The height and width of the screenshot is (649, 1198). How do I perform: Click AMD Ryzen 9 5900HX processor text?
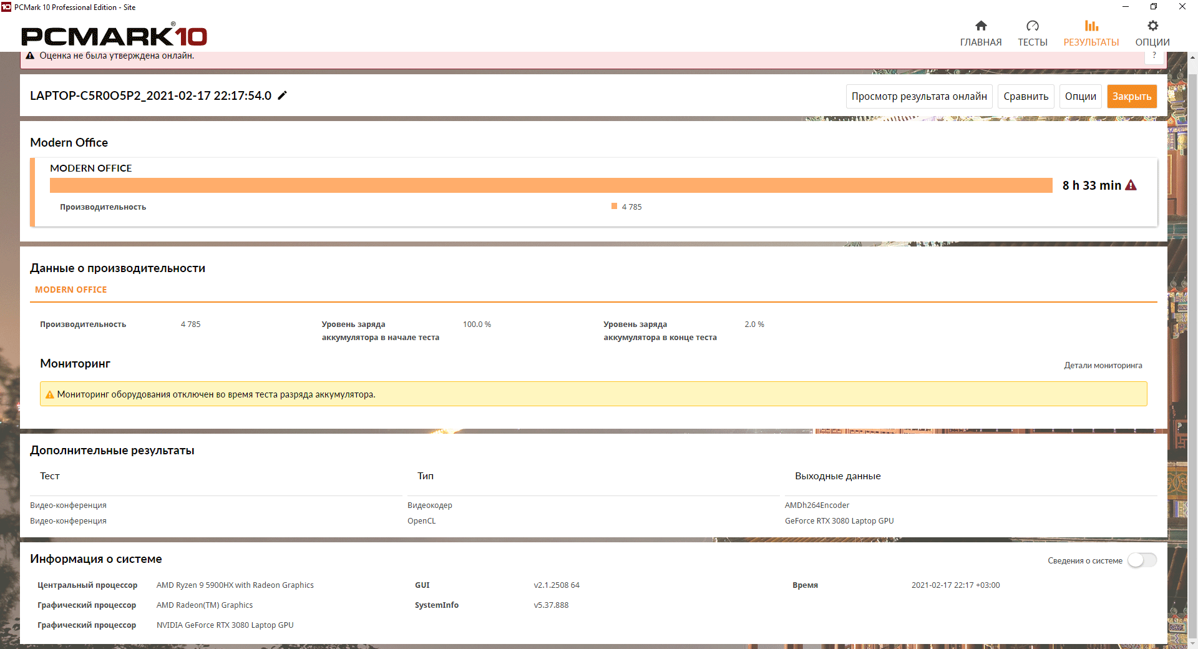235,585
